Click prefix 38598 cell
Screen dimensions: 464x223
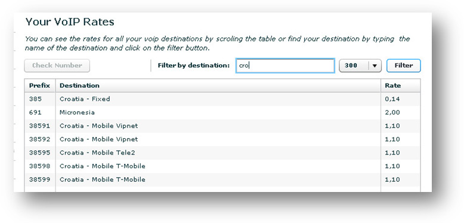39,166
